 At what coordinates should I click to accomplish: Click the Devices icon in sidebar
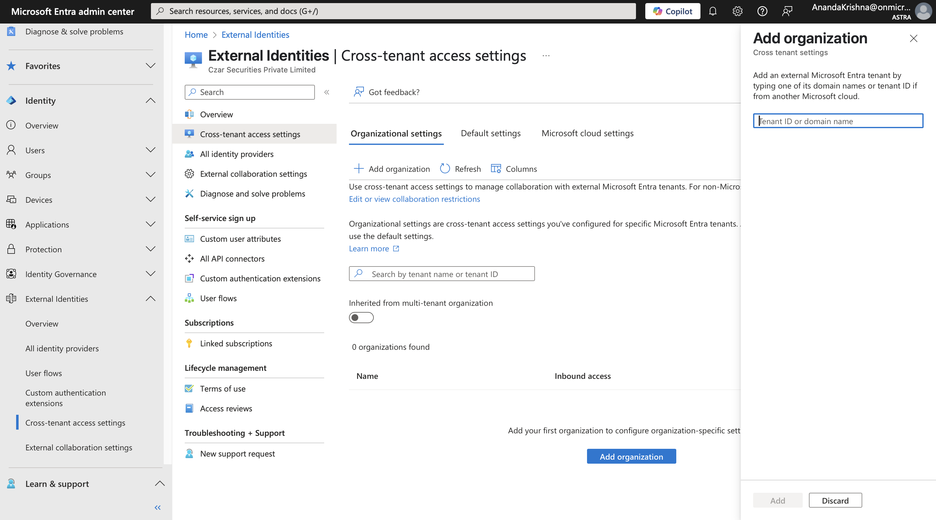click(11, 199)
